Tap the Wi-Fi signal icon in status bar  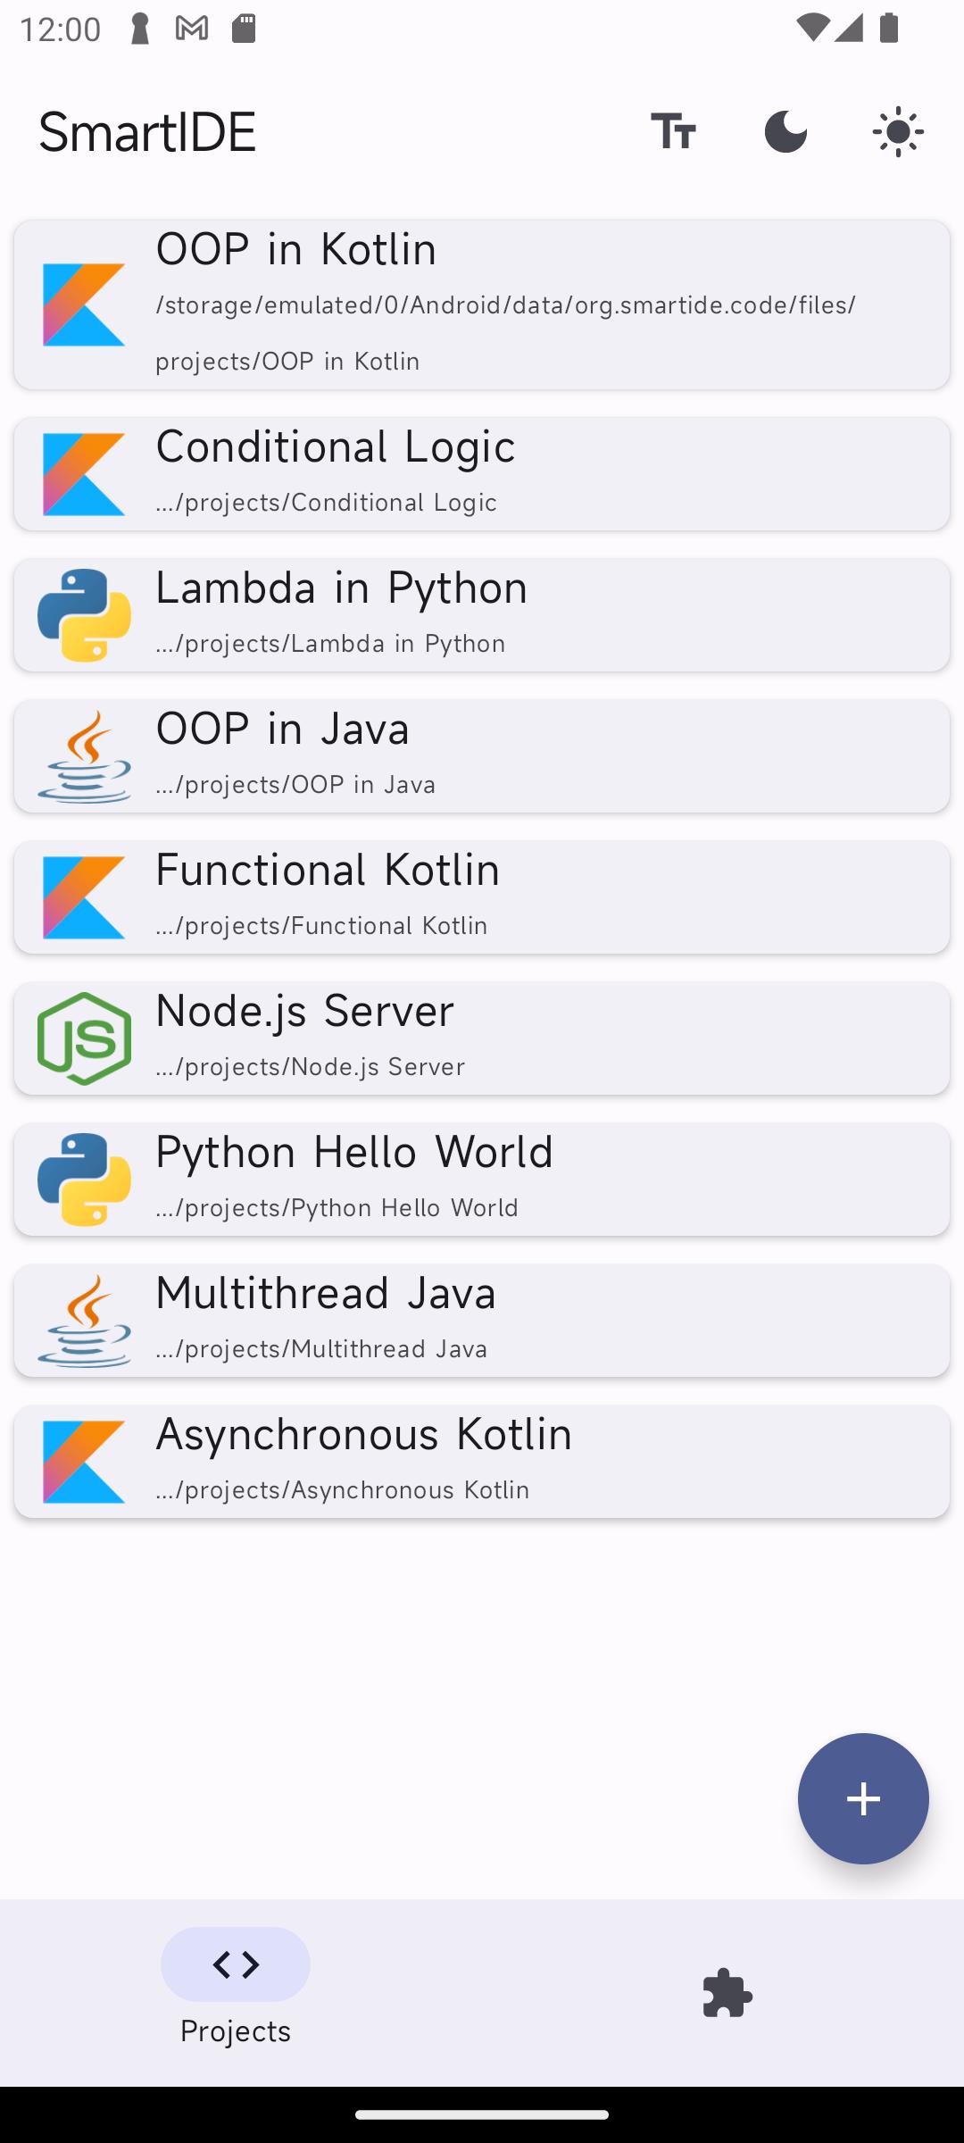(x=811, y=29)
